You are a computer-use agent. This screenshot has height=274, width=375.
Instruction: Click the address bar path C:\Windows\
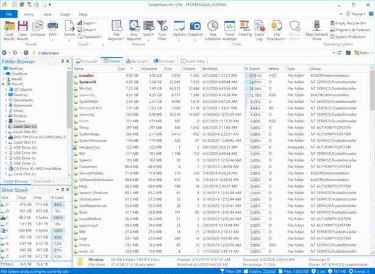(48, 53)
